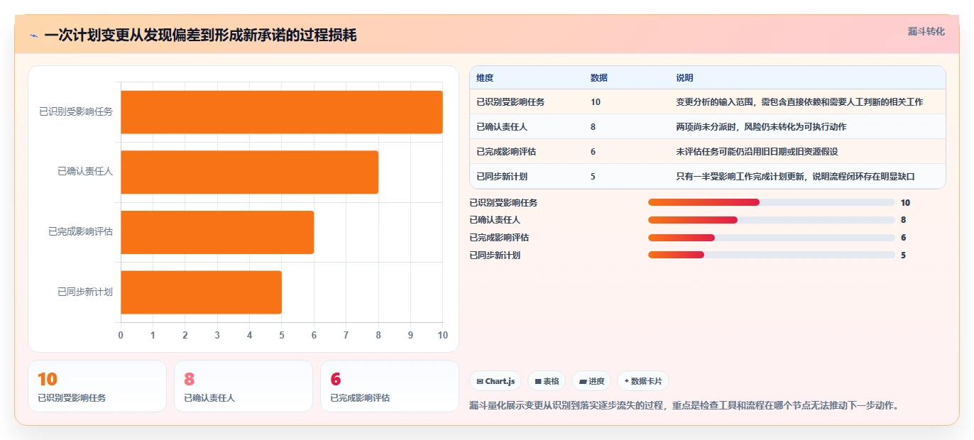Click the x-axis tick label 0
This screenshot has width=974, height=440.
tap(121, 335)
